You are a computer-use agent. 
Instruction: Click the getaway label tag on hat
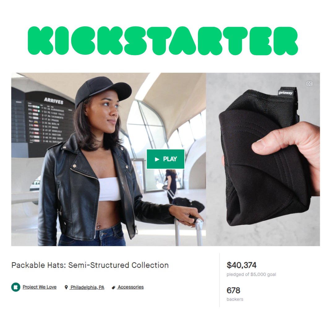point(286,93)
